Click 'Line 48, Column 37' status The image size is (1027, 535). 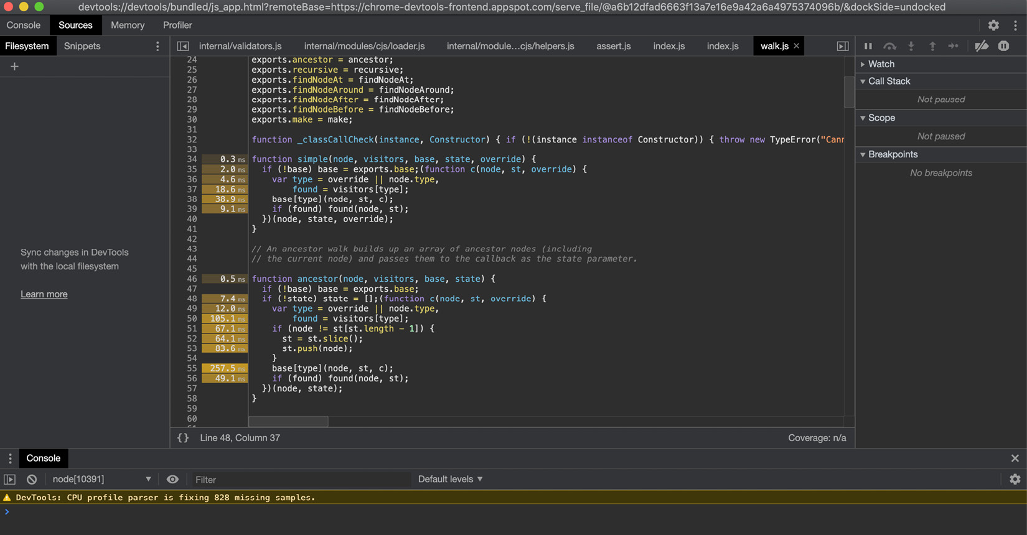[x=240, y=438]
